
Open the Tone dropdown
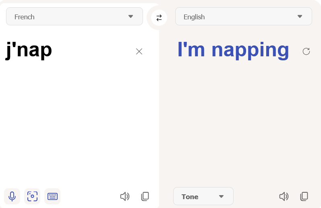(203, 196)
